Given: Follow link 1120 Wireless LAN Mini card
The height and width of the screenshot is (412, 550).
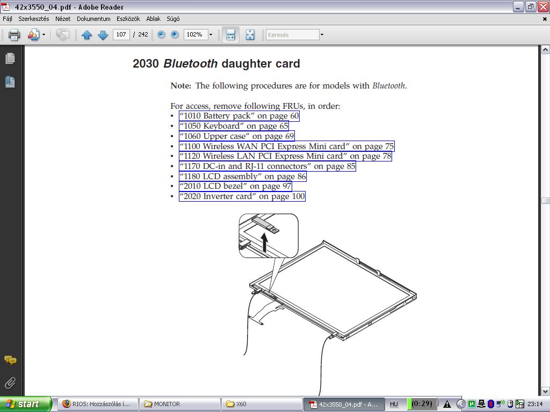Looking at the screenshot, I should 285,156.
